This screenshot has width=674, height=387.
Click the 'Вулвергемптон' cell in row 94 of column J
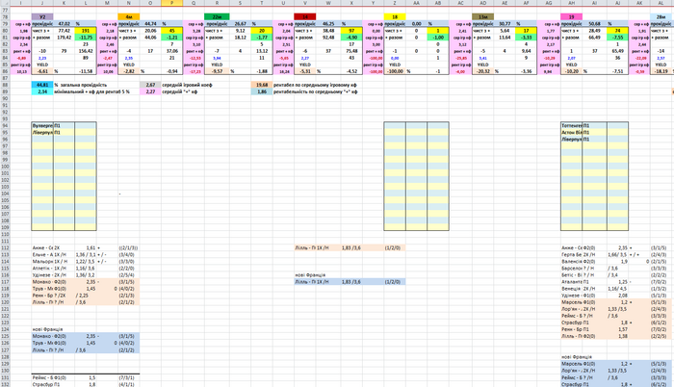point(42,125)
